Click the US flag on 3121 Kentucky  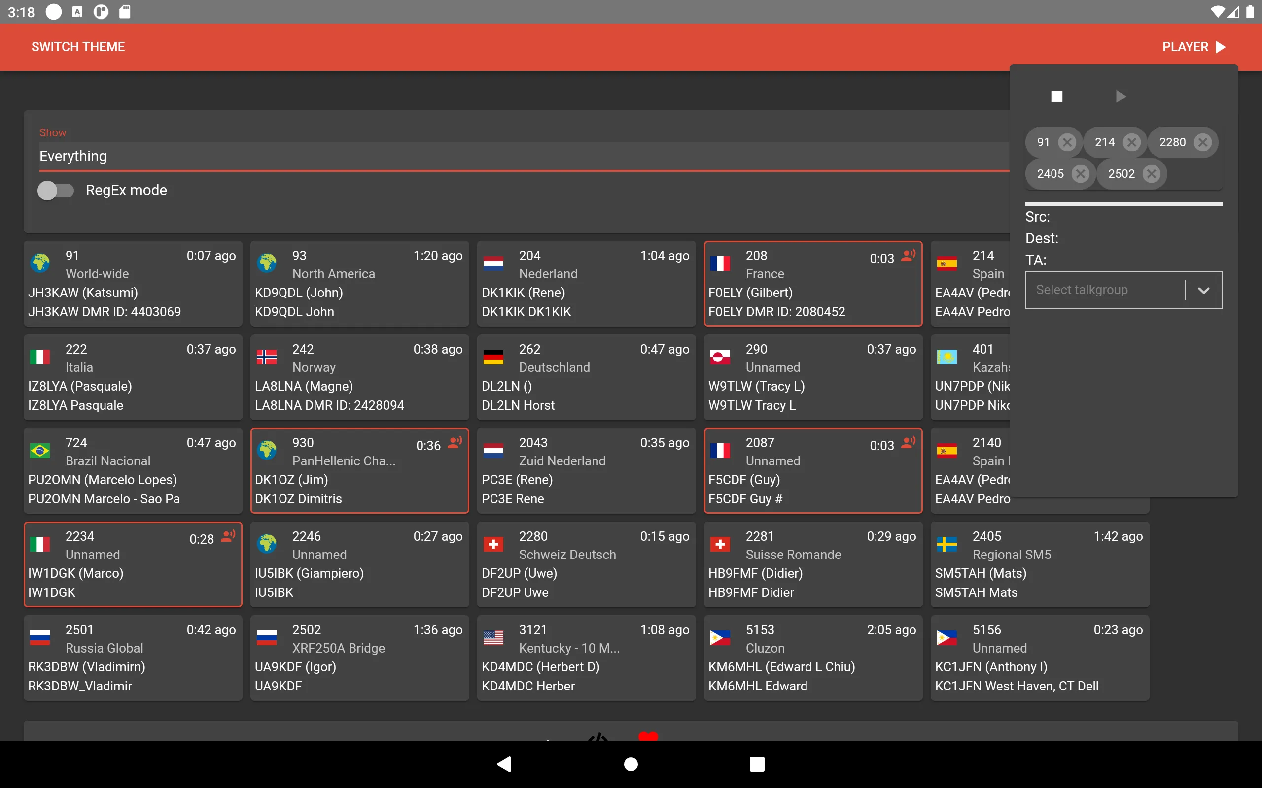(493, 637)
